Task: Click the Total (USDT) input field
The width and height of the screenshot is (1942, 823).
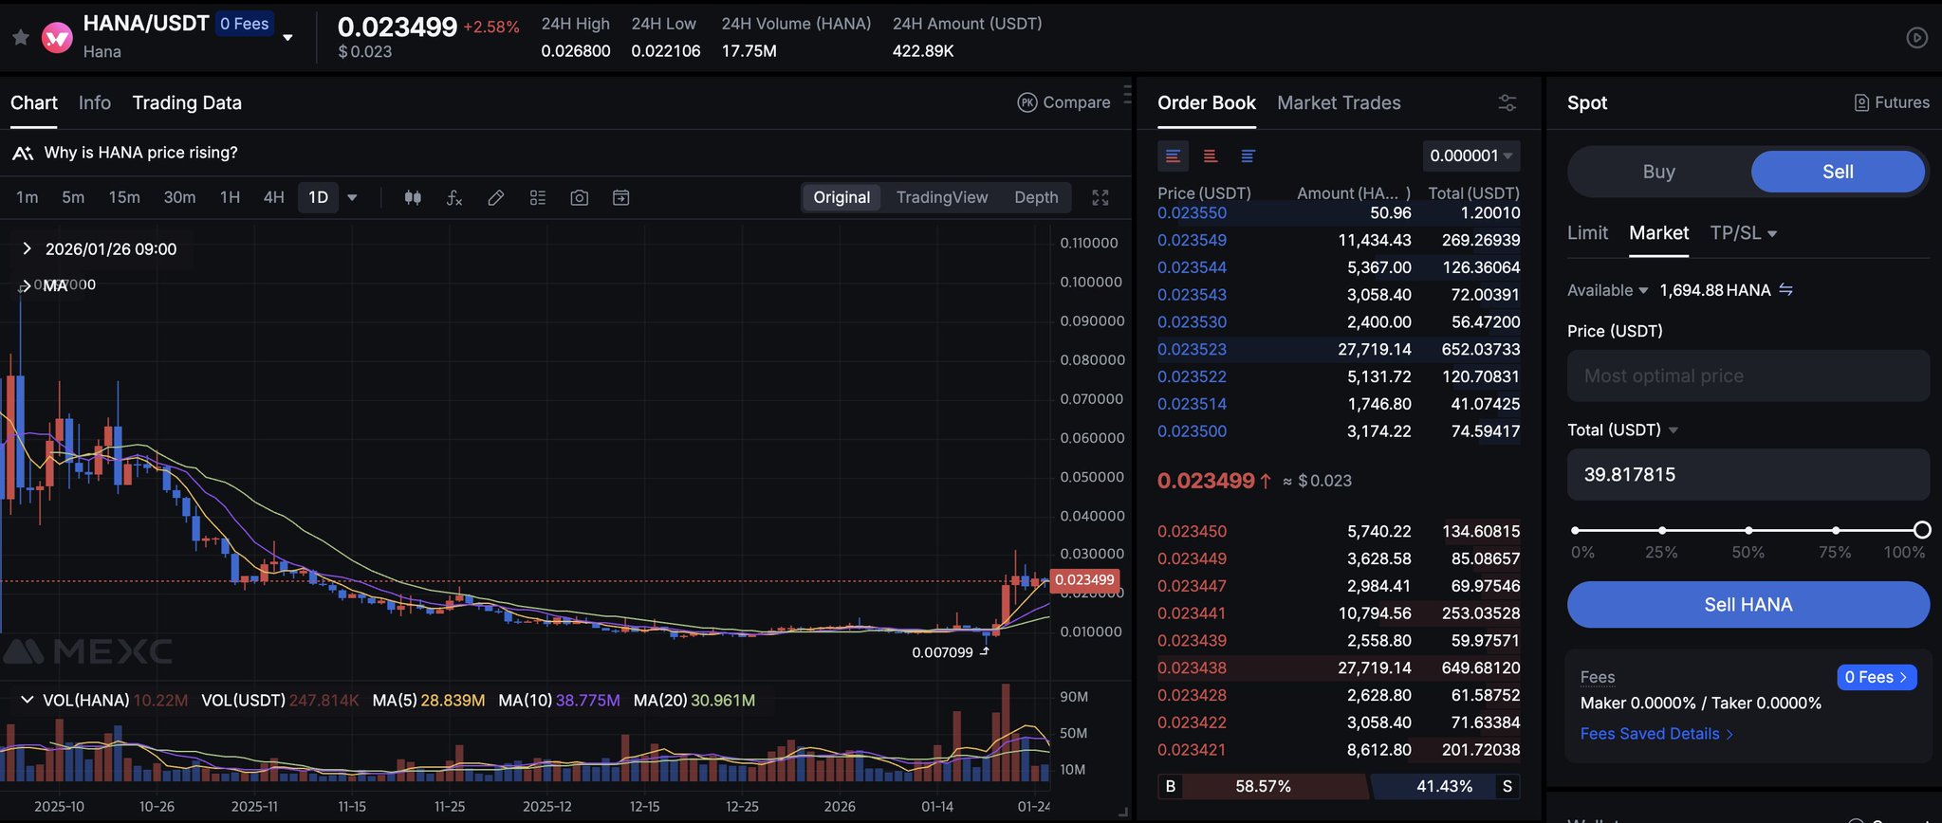Action: (1748, 474)
